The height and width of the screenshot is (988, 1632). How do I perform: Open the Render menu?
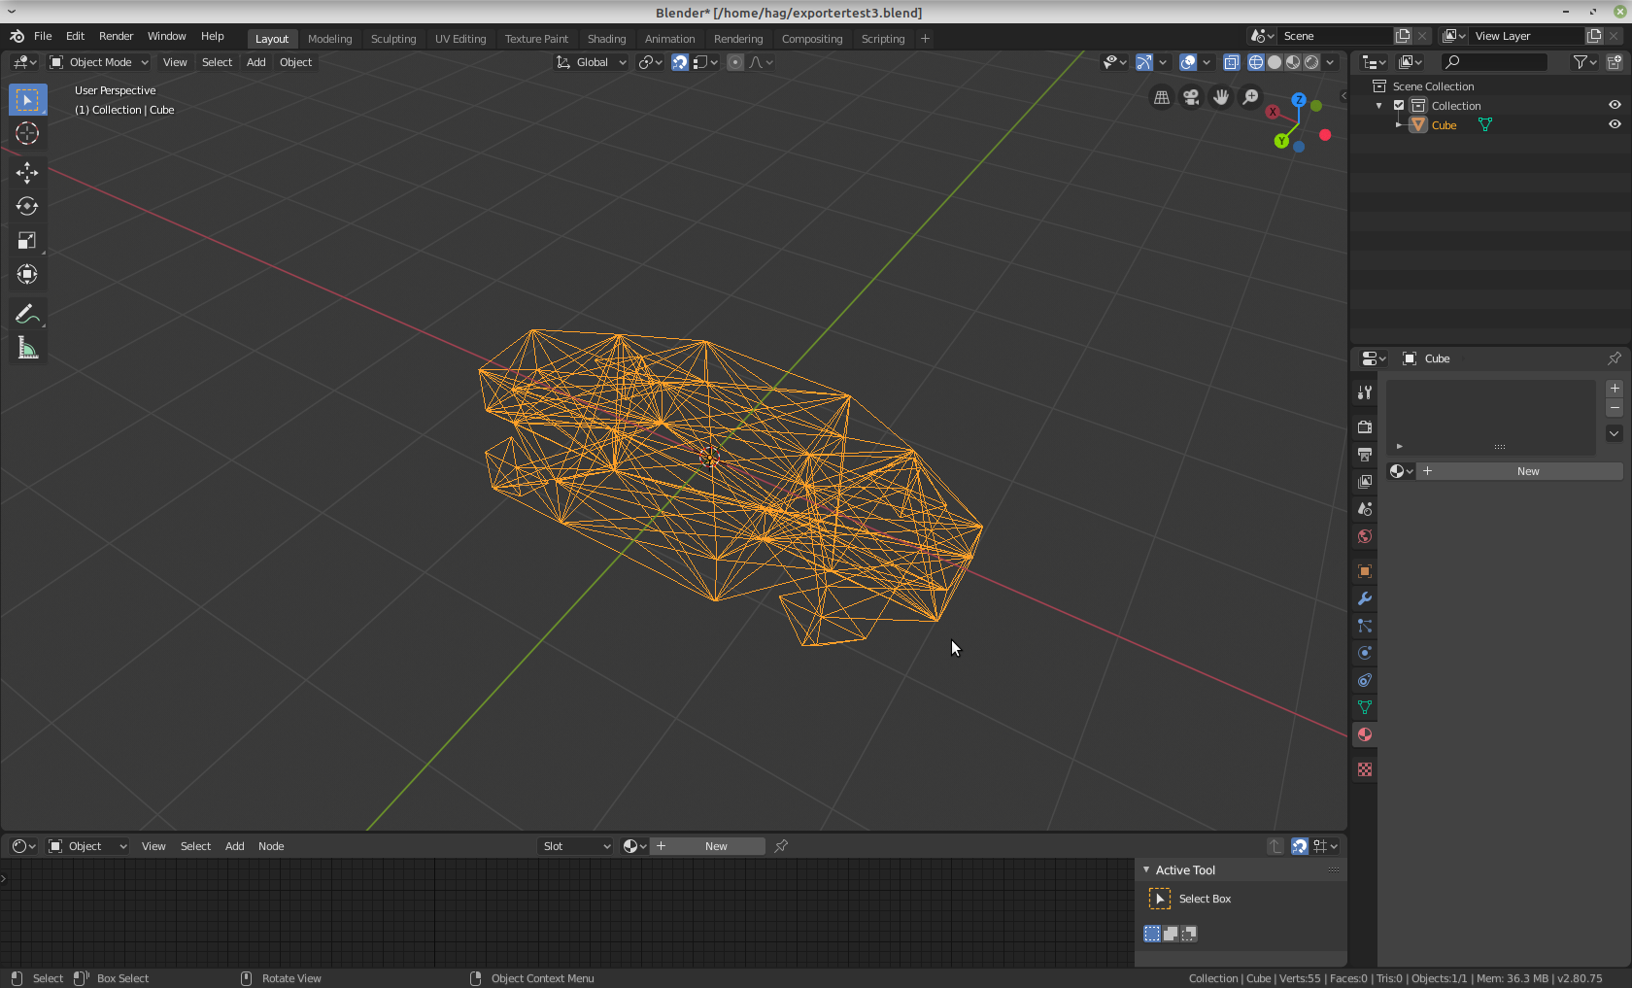click(x=116, y=36)
